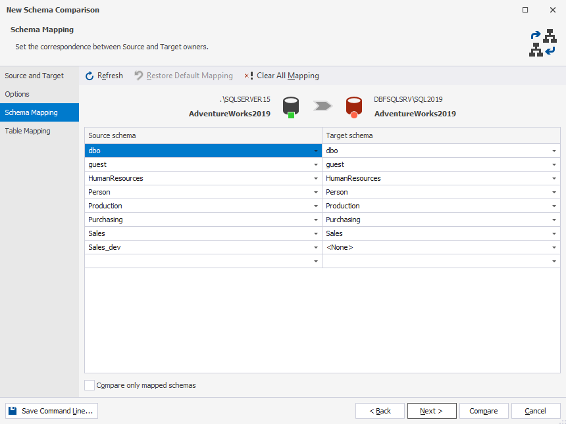The width and height of the screenshot is (566, 424).
Task: Click the swap source and target icon
Action: (543, 42)
